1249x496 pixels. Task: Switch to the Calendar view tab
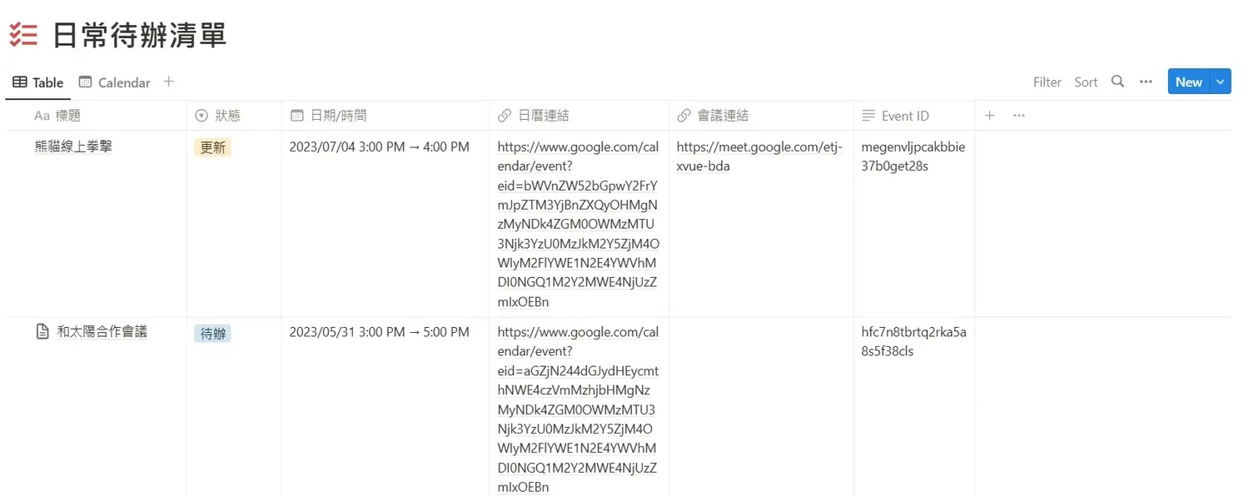(x=115, y=82)
